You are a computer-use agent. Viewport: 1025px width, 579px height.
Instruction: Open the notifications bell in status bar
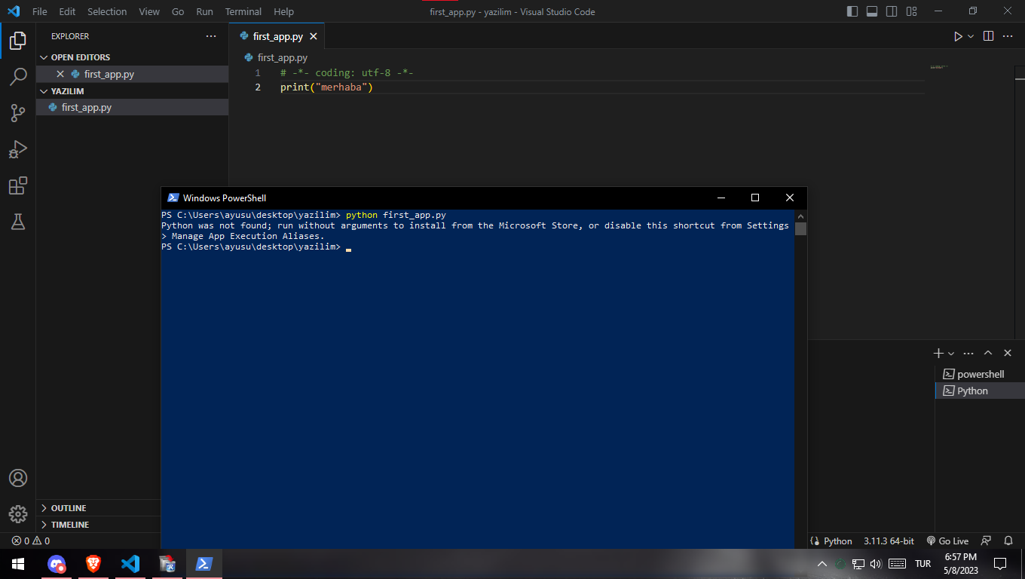pos(1008,541)
